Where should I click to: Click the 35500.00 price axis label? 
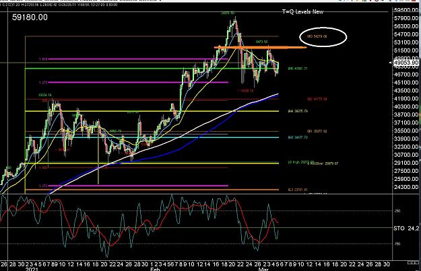point(406,130)
